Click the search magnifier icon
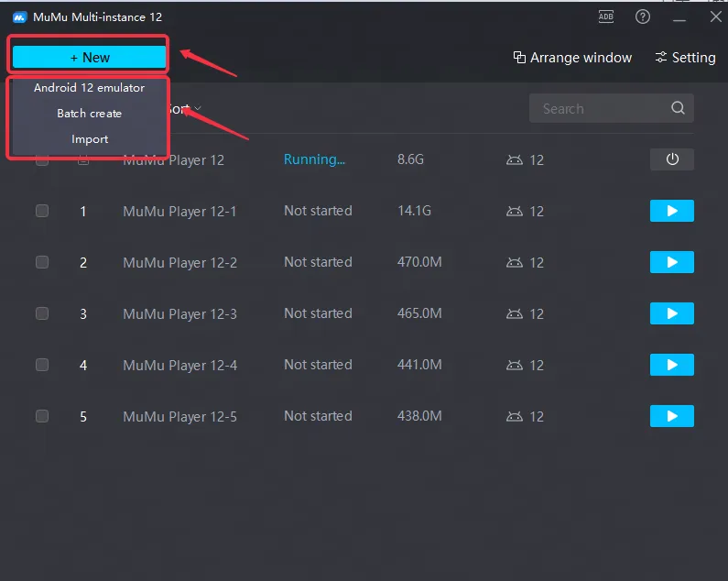 [678, 108]
